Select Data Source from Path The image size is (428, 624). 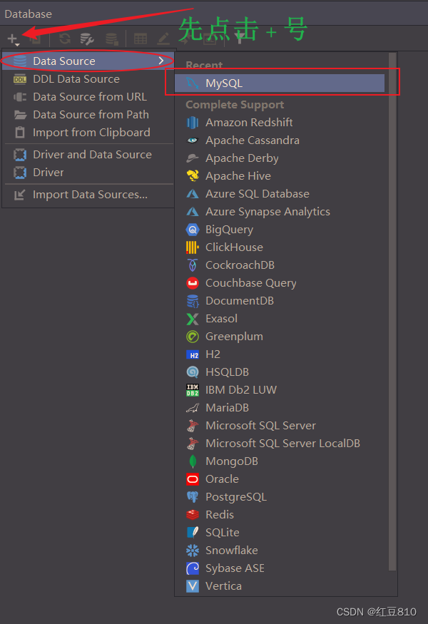(88, 115)
